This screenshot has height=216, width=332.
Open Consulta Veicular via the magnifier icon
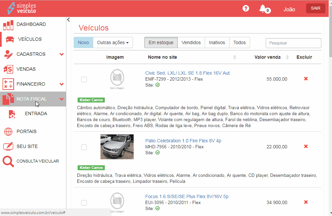pos(8,161)
